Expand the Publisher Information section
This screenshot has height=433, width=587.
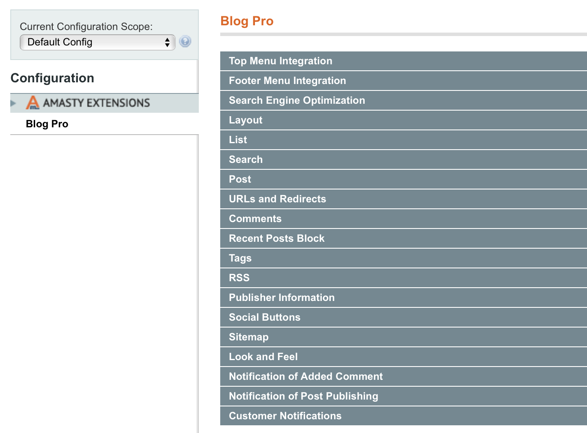[x=282, y=298]
